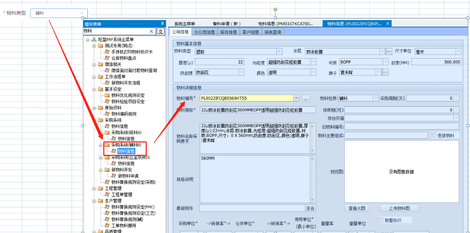The width and height of the screenshot is (470, 233).
Task: Open the 物料类型 dropdown showing 辅料 at top-left
Action: click(x=59, y=13)
